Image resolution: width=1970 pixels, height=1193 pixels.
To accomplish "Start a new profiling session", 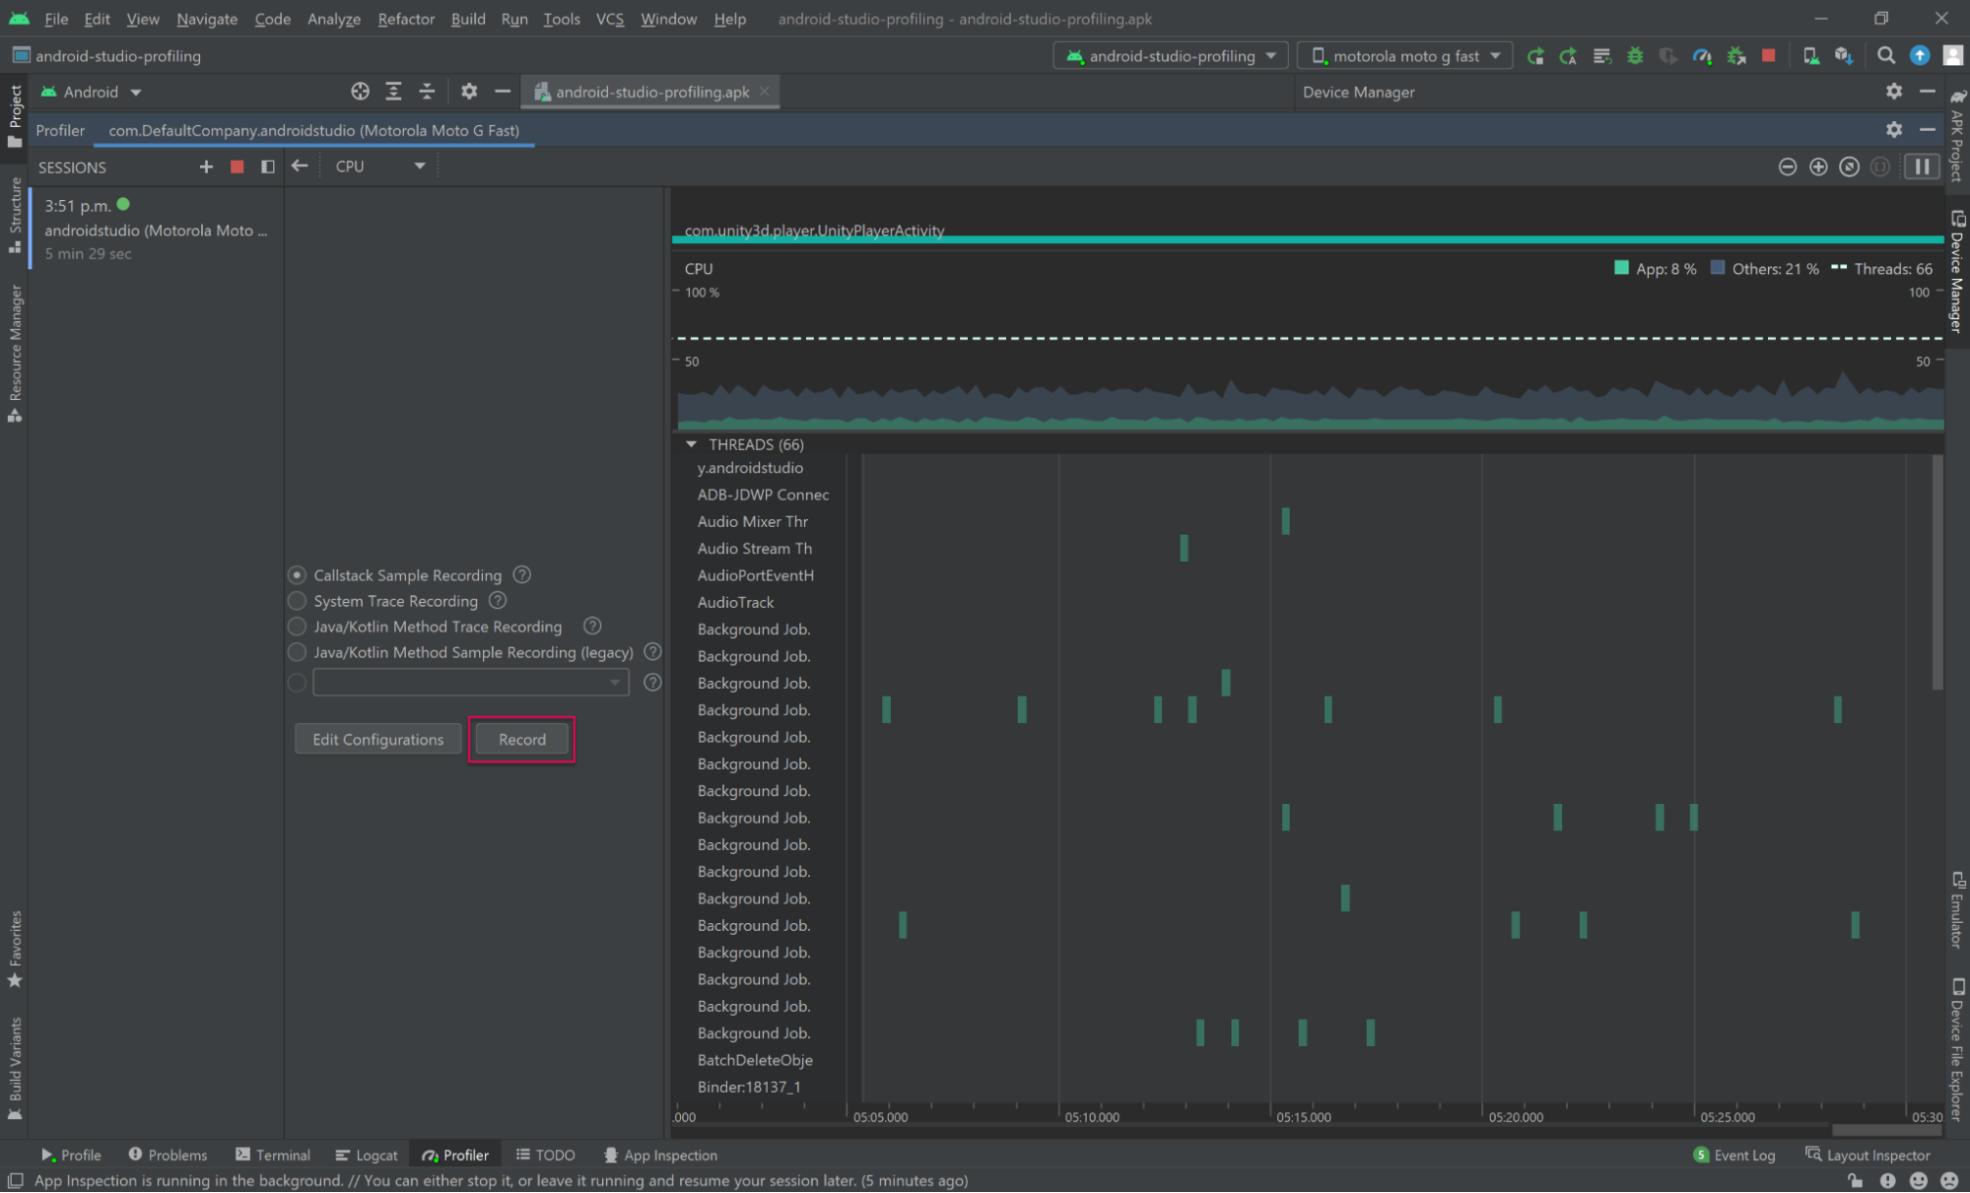I will point(206,166).
